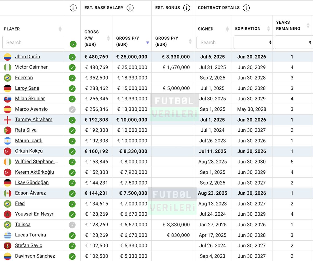Screen dimensions: 313x261
Task: Click Turkey flag icon beside Orkun Kökçü
Action: pos(8,151)
